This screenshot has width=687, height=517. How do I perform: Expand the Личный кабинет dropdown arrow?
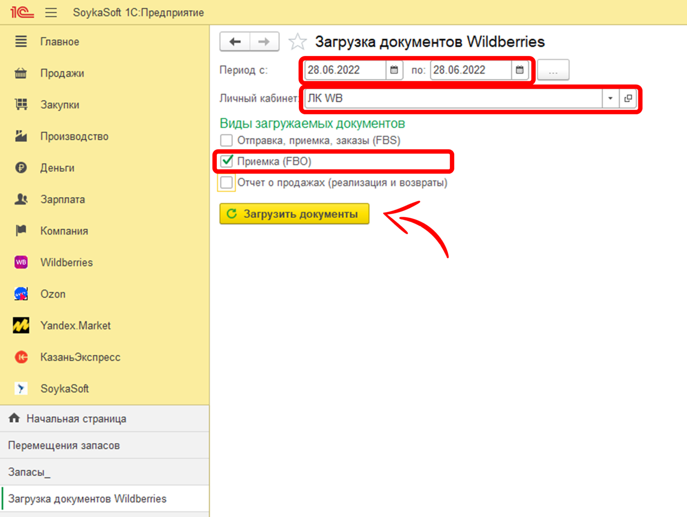[x=610, y=98]
